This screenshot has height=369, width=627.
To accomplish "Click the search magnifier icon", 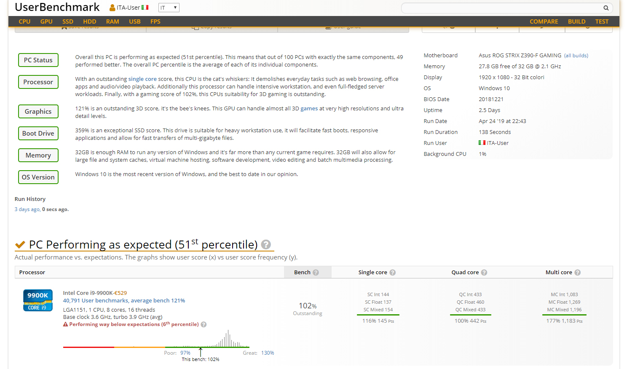I will click(606, 8).
